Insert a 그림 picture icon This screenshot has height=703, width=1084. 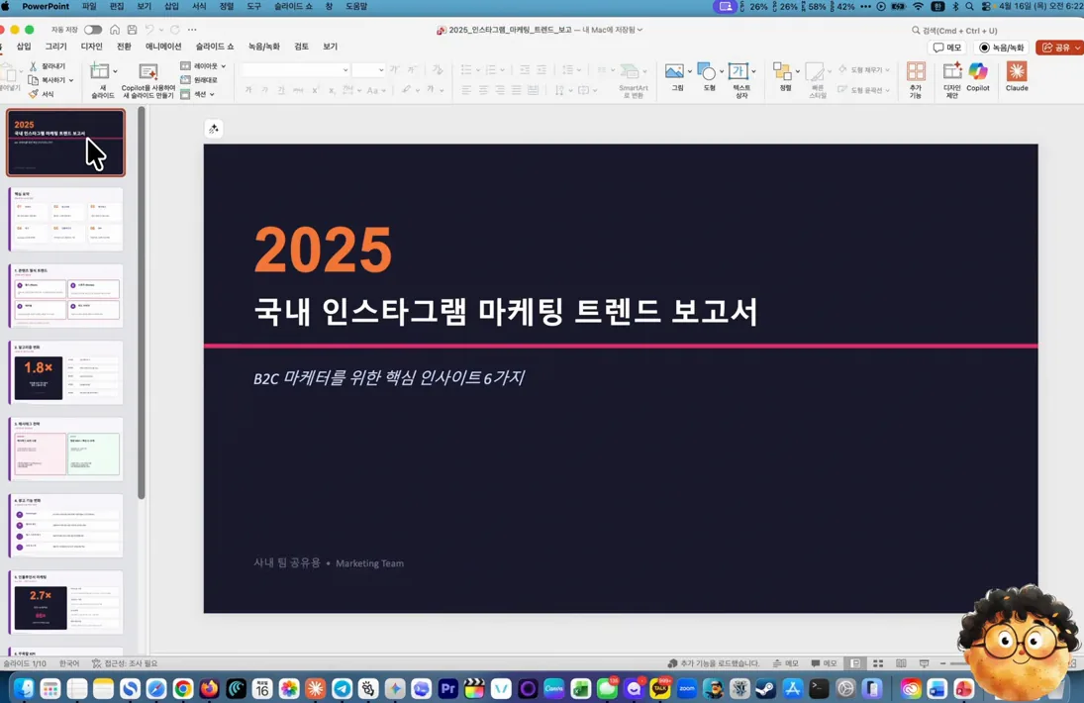tap(674, 71)
